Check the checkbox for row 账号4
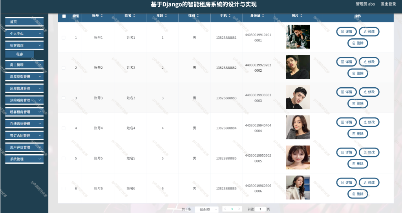The image size is (402, 213). tap(64, 128)
